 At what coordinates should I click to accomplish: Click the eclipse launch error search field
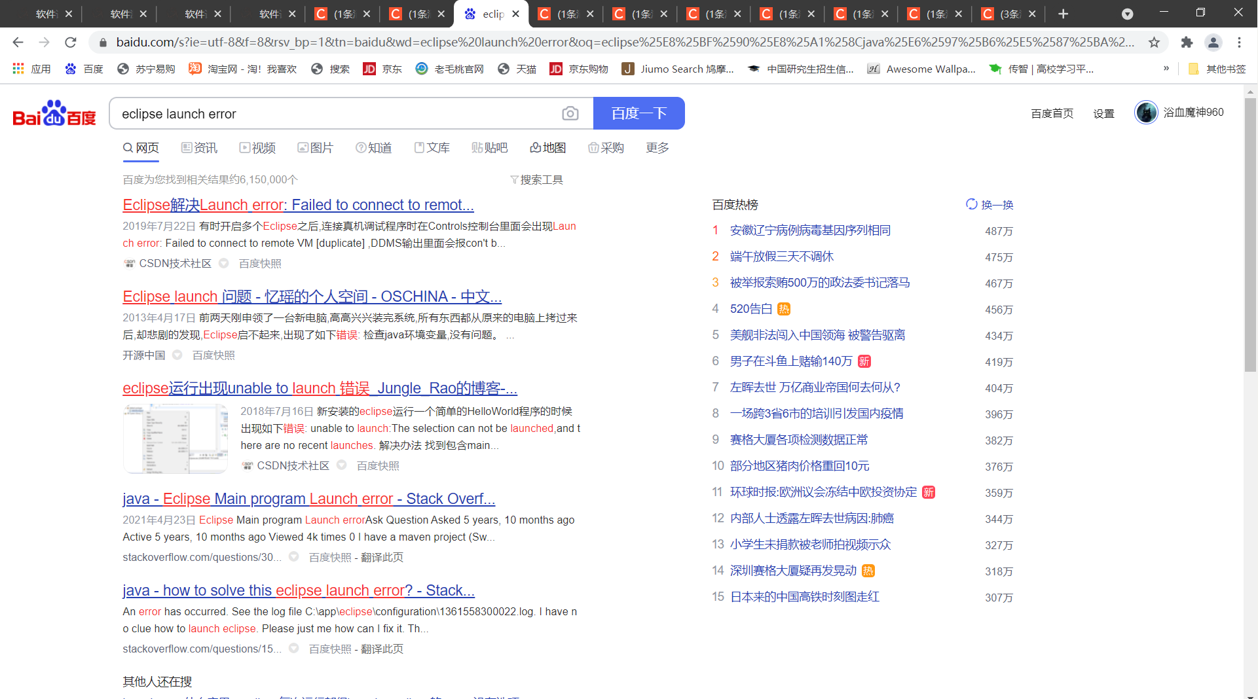pos(334,114)
